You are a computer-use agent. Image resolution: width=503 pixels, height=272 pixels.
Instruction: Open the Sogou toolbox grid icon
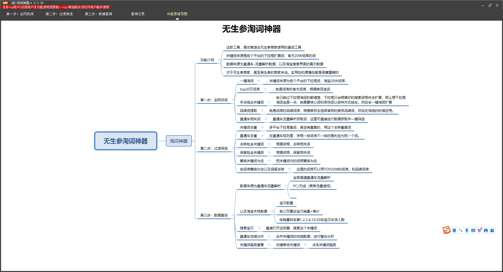tap(492, 230)
